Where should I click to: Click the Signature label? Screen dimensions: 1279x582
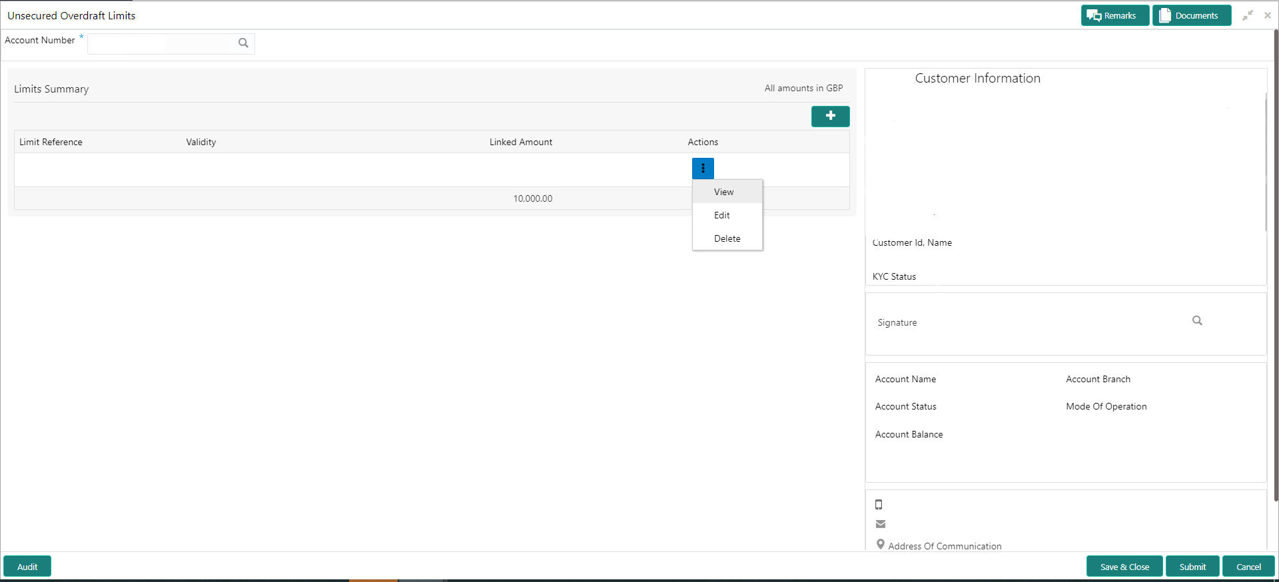coord(897,322)
